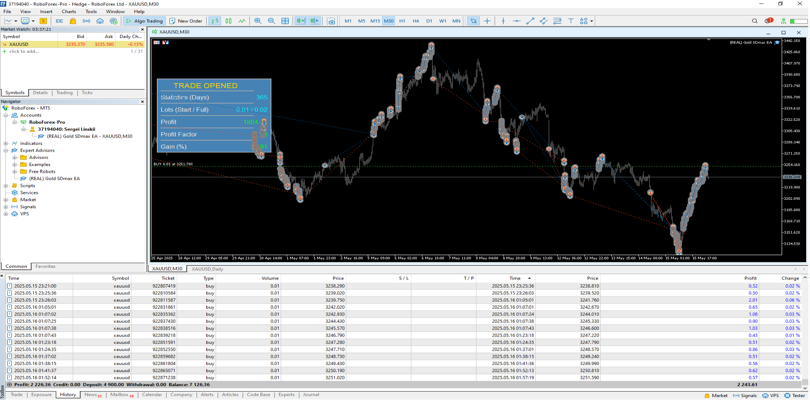Expand the Advisors folder
Viewport: 810px width, 400px height.
15,158
